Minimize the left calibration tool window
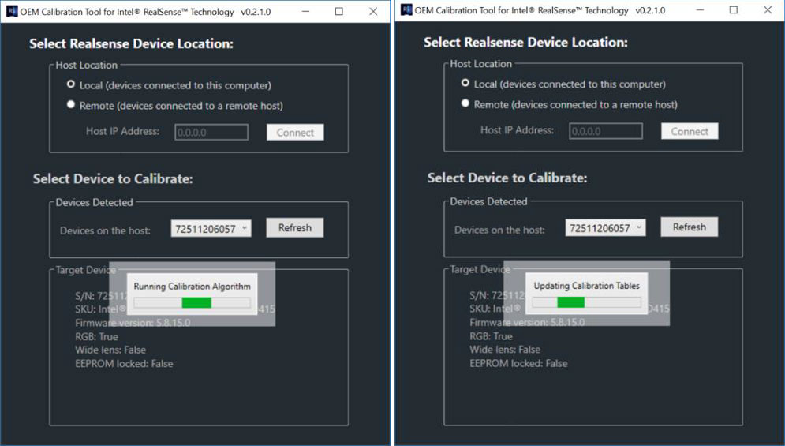Viewport: 785px width, 446px height. (305, 11)
